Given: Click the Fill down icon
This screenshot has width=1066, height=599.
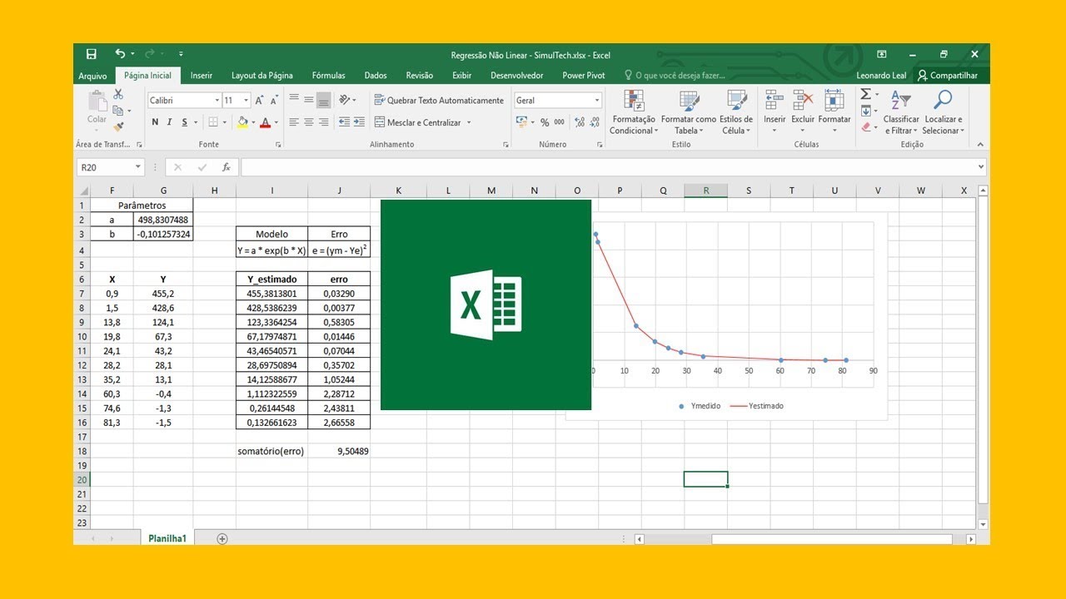Looking at the screenshot, I should (865, 111).
